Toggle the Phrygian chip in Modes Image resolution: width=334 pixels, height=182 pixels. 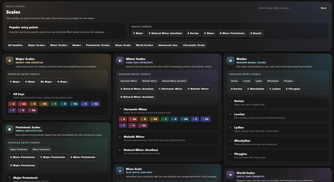[288, 81]
